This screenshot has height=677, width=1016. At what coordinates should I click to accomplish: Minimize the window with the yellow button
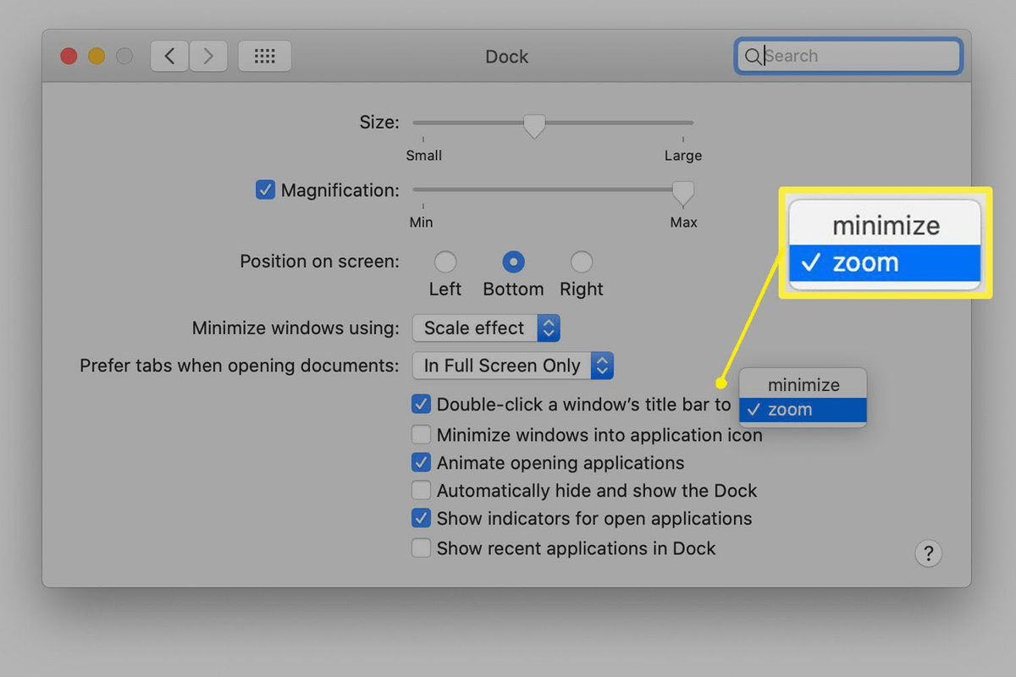click(97, 57)
